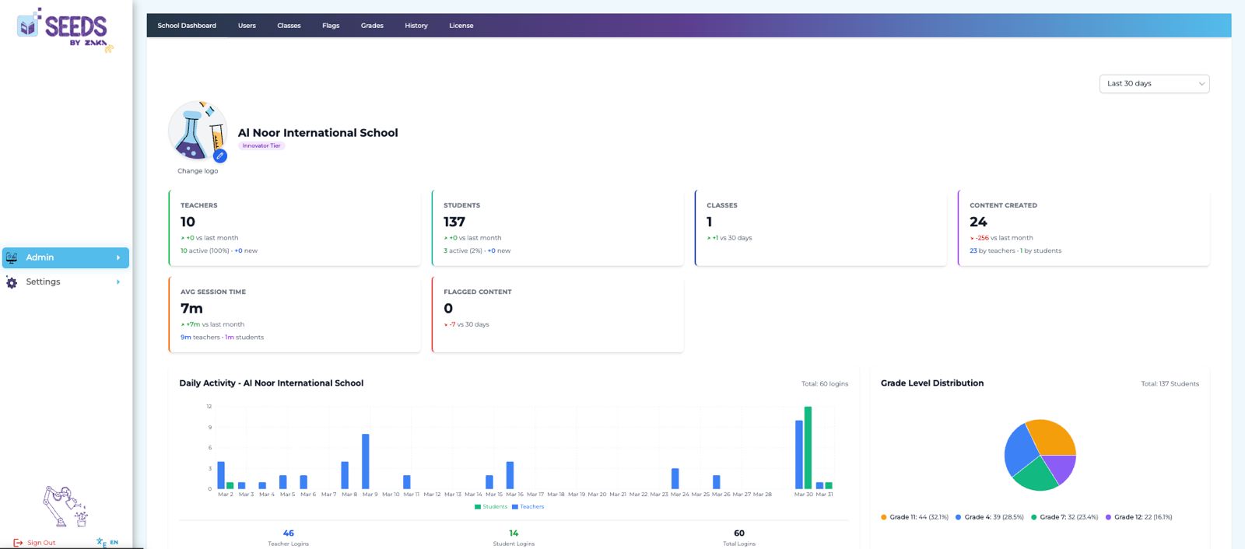Click the Content Created stat card

click(1083, 228)
